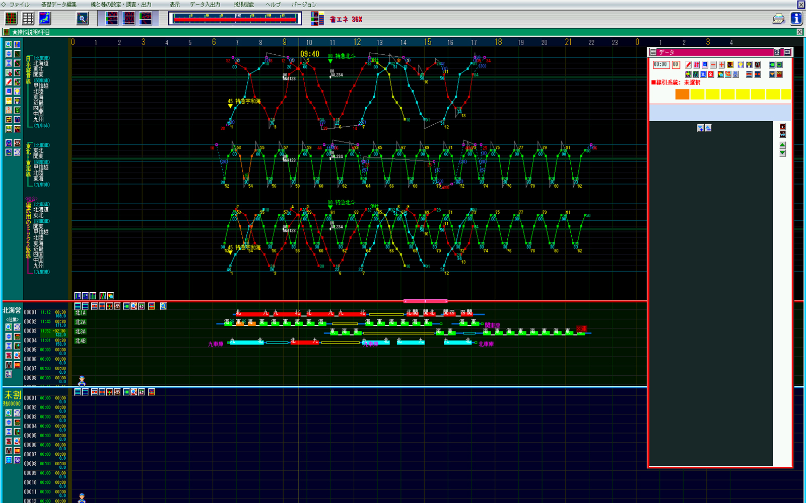The width and height of the screenshot is (806, 503).
Task: Click the magnifier search toolbar icon
Action: point(83,19)
